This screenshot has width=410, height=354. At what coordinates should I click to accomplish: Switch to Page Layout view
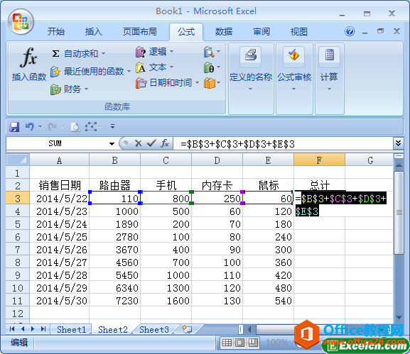[x=239, y=343]
